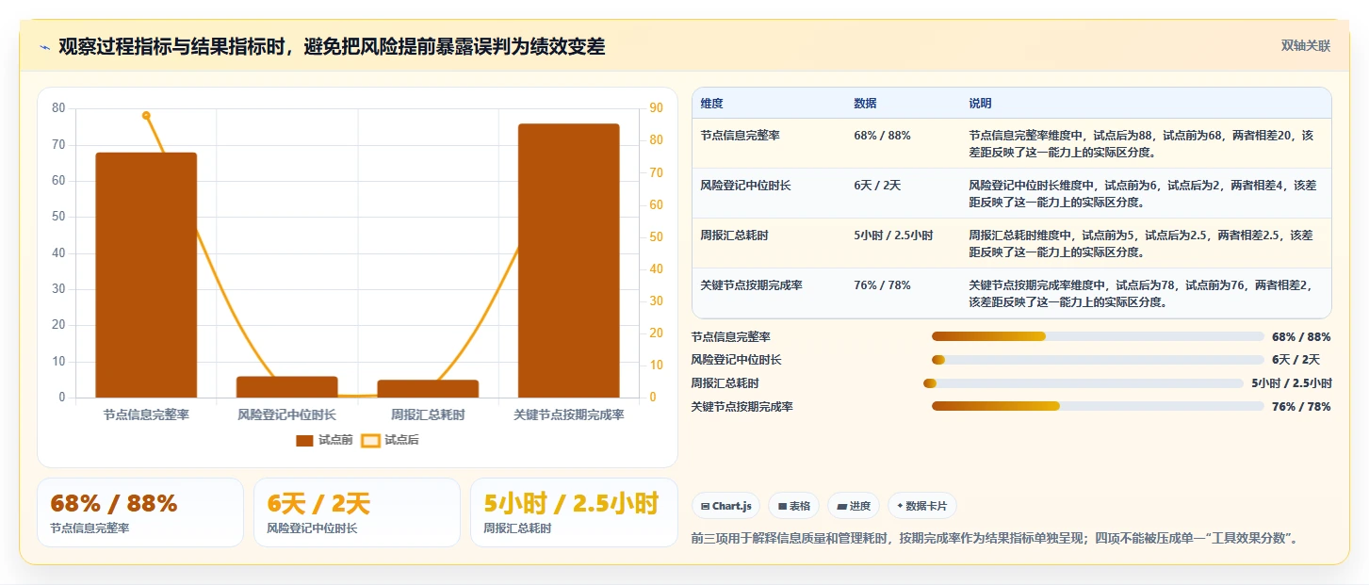Click the 关键节点按期完成率 progress bar
1369x585 pixels.
[x=1098, y=407]
